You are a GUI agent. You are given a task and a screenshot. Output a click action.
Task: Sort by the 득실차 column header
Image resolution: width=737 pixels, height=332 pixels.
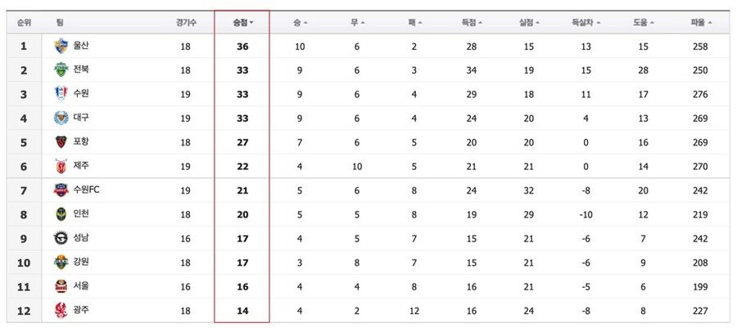pyautogui.click(x=586, y=22)
